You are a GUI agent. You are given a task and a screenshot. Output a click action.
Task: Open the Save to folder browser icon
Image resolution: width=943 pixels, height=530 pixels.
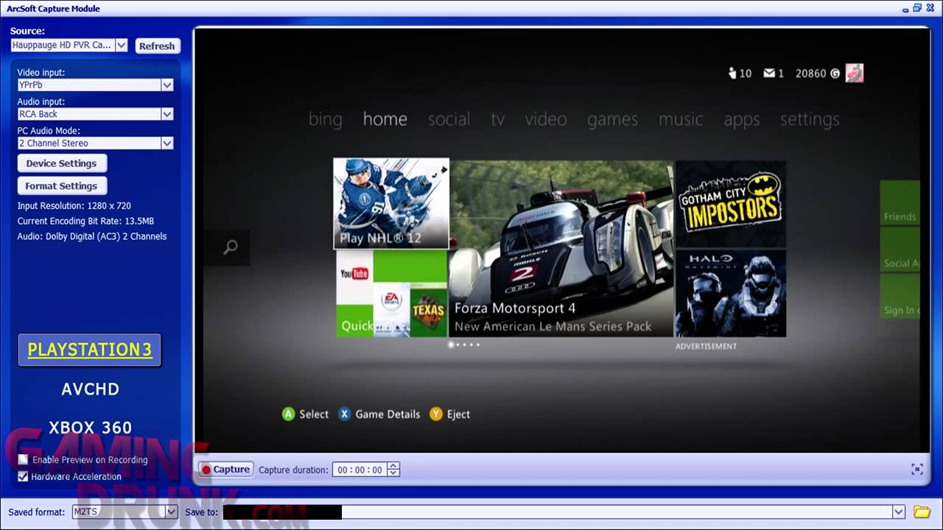tap(922, 512)
